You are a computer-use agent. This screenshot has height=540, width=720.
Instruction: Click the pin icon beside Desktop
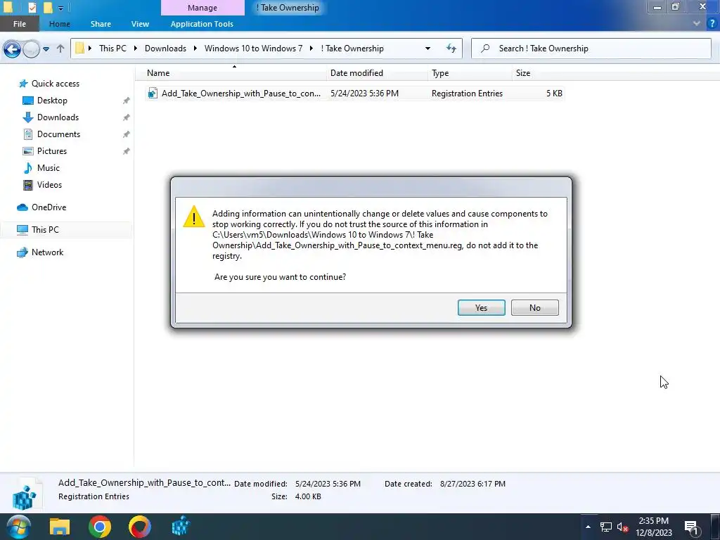126,101
